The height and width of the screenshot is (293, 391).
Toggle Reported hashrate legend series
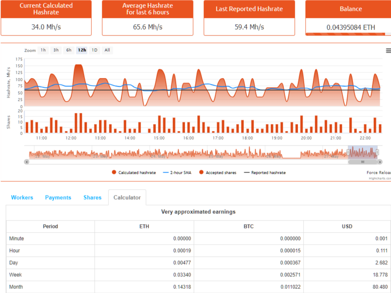pyautogui.click(x=265, y=173)
